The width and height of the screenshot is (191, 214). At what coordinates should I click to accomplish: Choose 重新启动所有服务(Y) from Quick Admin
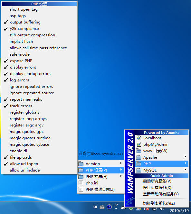tap(161, 194)
